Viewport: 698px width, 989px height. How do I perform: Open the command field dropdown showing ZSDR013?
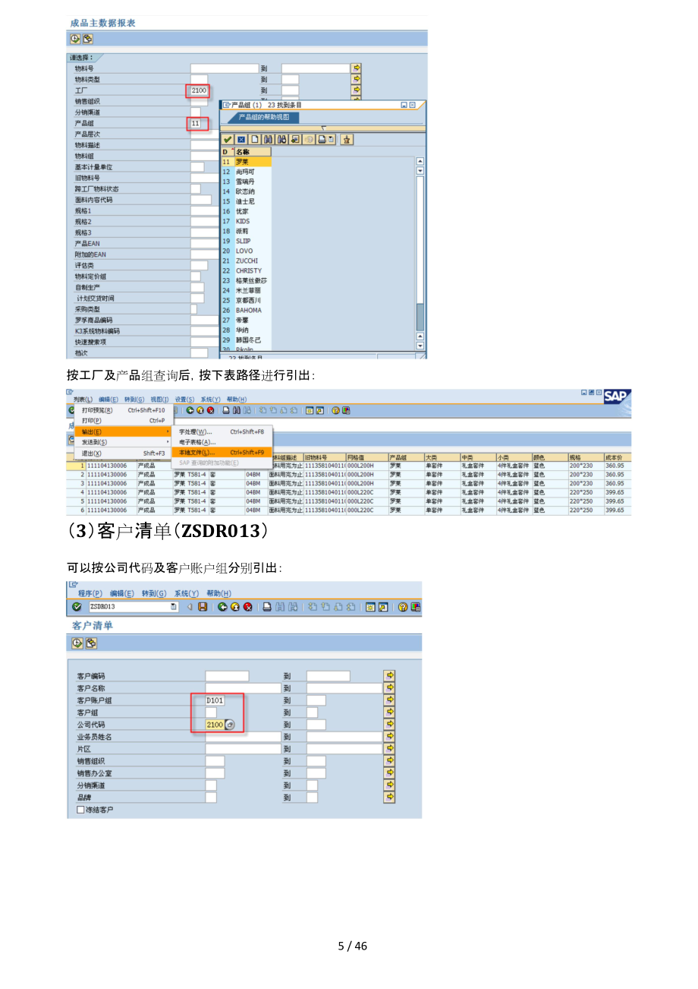[174, 606]
